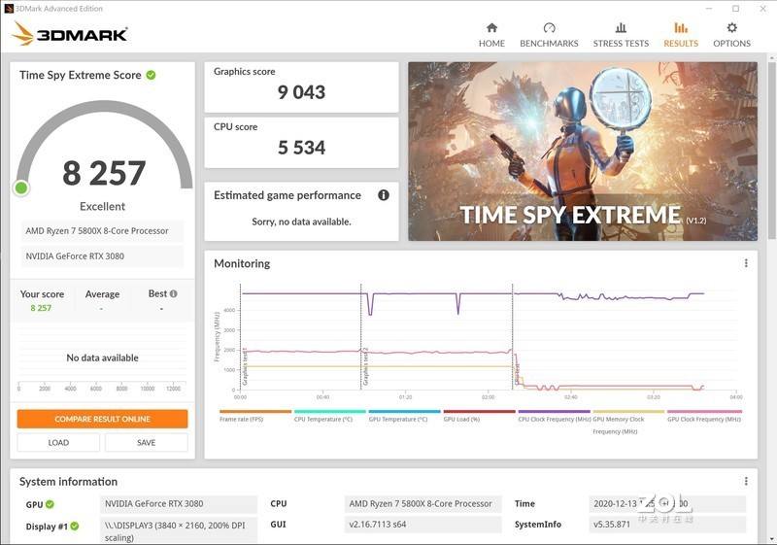This screenshot has width=777, height=545.
Task: Open the HOME tab
Action: tap(491, 35)
